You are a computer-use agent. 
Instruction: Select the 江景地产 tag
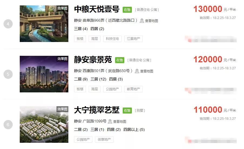coord(133,39)
